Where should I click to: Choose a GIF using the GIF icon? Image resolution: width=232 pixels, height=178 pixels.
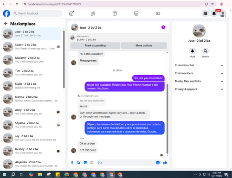tap(92, 163)
